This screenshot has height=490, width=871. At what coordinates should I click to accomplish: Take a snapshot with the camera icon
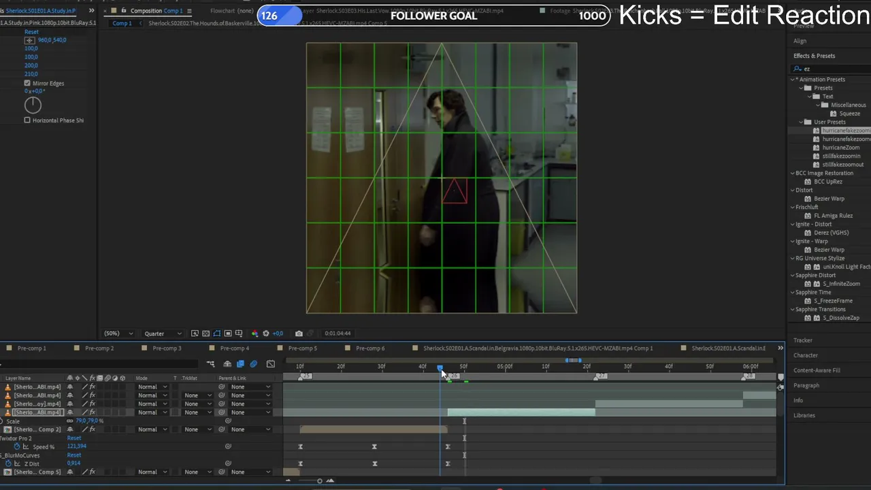coord(299,333)
